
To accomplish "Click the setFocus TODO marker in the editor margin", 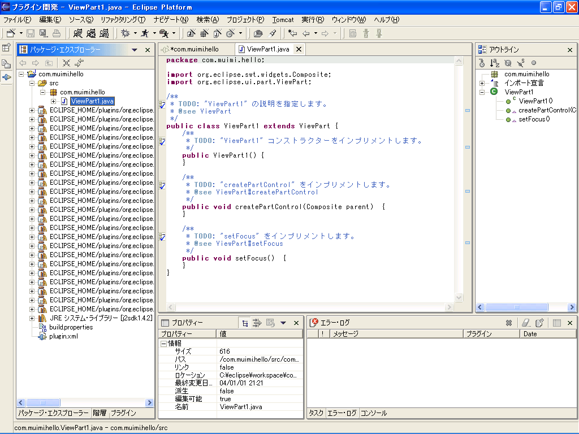I will click(162, 237).
